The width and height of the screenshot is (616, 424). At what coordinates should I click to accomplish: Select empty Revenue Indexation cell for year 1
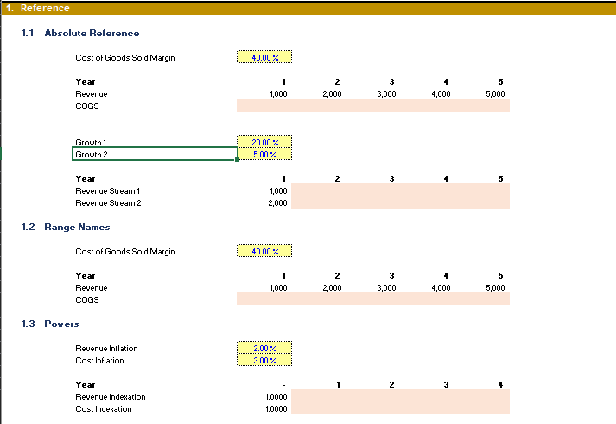319,396
